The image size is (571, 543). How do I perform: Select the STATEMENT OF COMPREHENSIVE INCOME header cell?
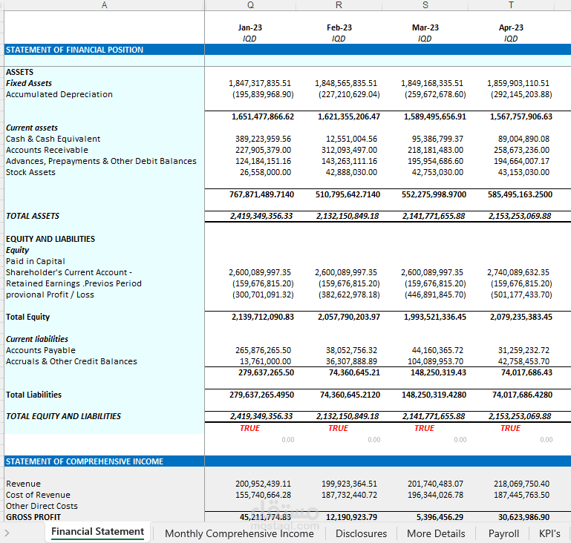(x=104, y=461)
